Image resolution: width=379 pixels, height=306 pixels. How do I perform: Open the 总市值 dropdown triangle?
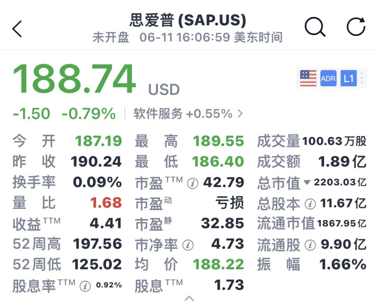coord(307,182)
